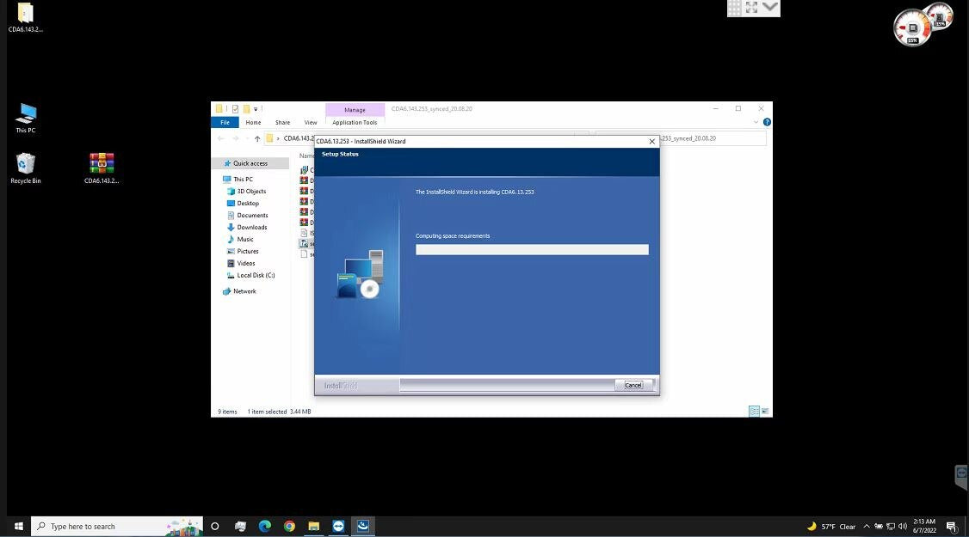969x537 pixels.
Task: Open the File menu in Explorer
Action: (x=225, y=122)
